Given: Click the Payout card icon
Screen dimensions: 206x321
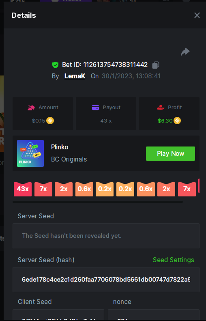Looking at the screenshot, I should click(96, 108).
